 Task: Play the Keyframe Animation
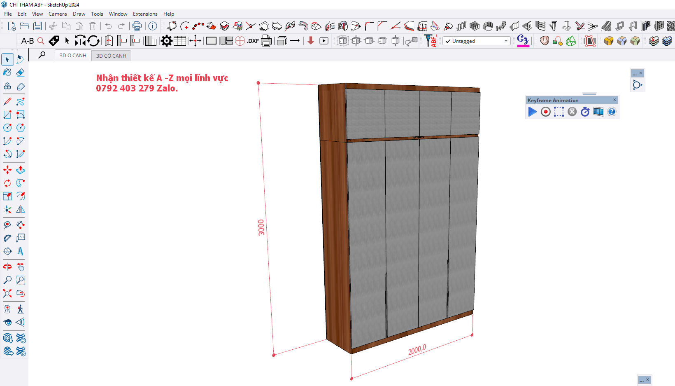coord(532,112)
